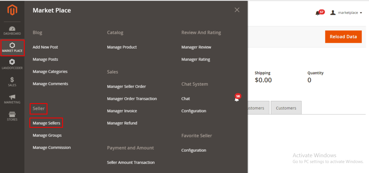Click the chat bell with 58 badge
The height and width of the screenshot is (173, 369).
click(x=237, y=98)
